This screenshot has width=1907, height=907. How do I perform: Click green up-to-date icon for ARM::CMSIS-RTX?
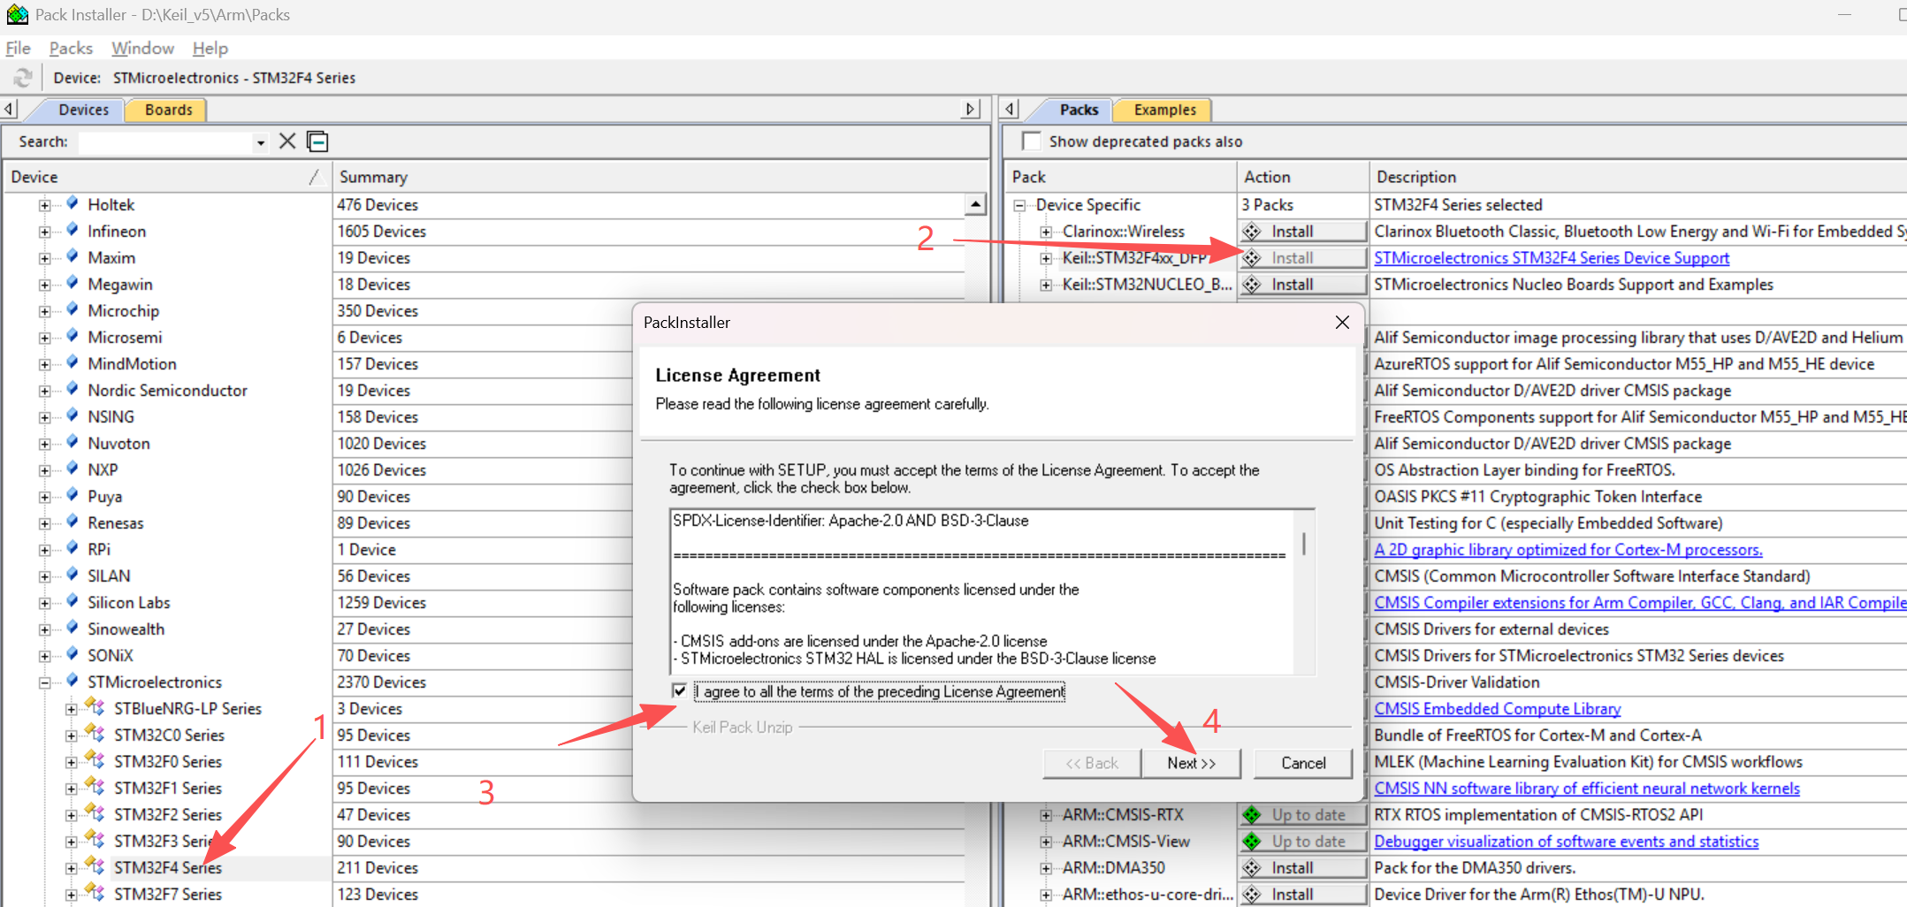1252,815
